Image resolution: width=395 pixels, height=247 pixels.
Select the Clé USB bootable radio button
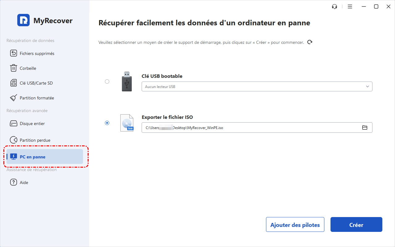107,82
